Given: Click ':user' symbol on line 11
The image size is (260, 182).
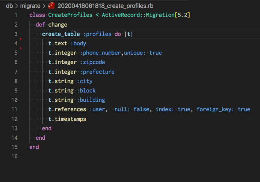Looking at the screenshot, I should [97, 109].
